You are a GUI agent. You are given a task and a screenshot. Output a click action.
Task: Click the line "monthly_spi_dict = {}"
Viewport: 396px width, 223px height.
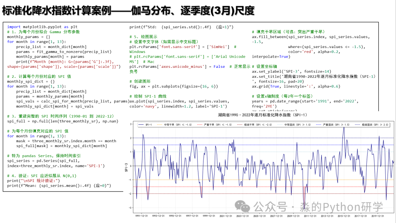(x=31, y=81)
